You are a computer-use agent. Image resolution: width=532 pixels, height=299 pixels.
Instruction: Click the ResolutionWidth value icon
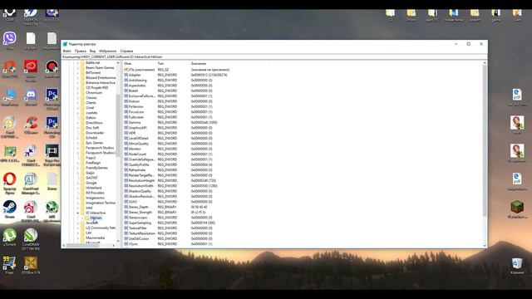pyautogui.click(x=126, y=186)
